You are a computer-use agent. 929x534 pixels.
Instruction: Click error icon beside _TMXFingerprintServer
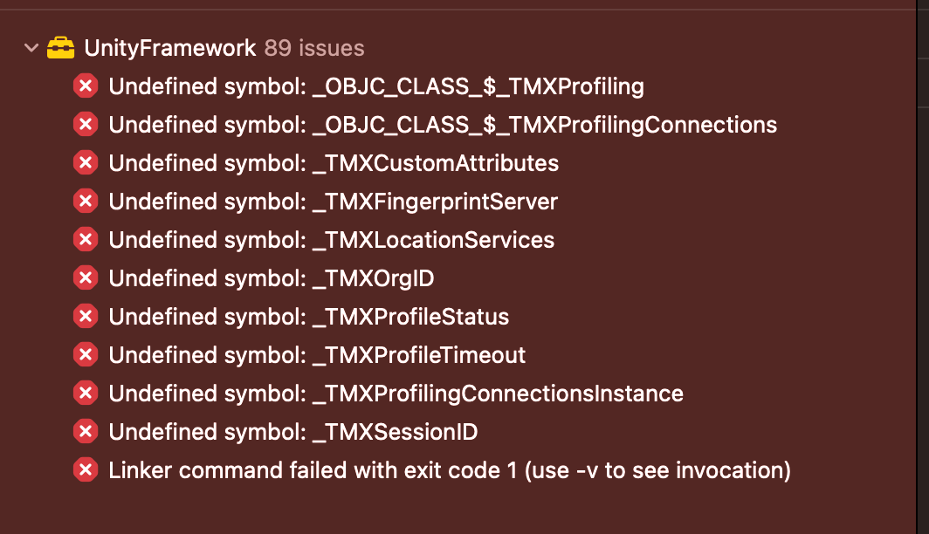tap(86, 202)
